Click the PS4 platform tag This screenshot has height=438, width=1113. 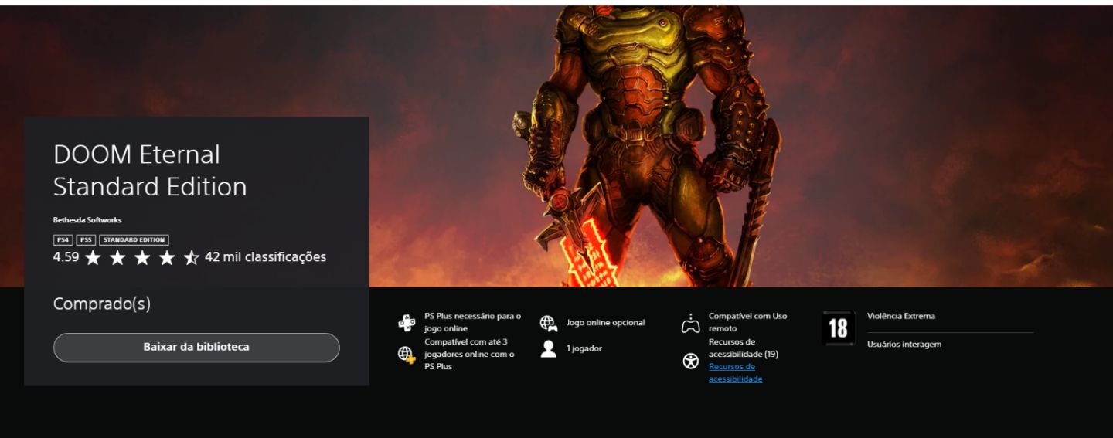click(63, 240)
